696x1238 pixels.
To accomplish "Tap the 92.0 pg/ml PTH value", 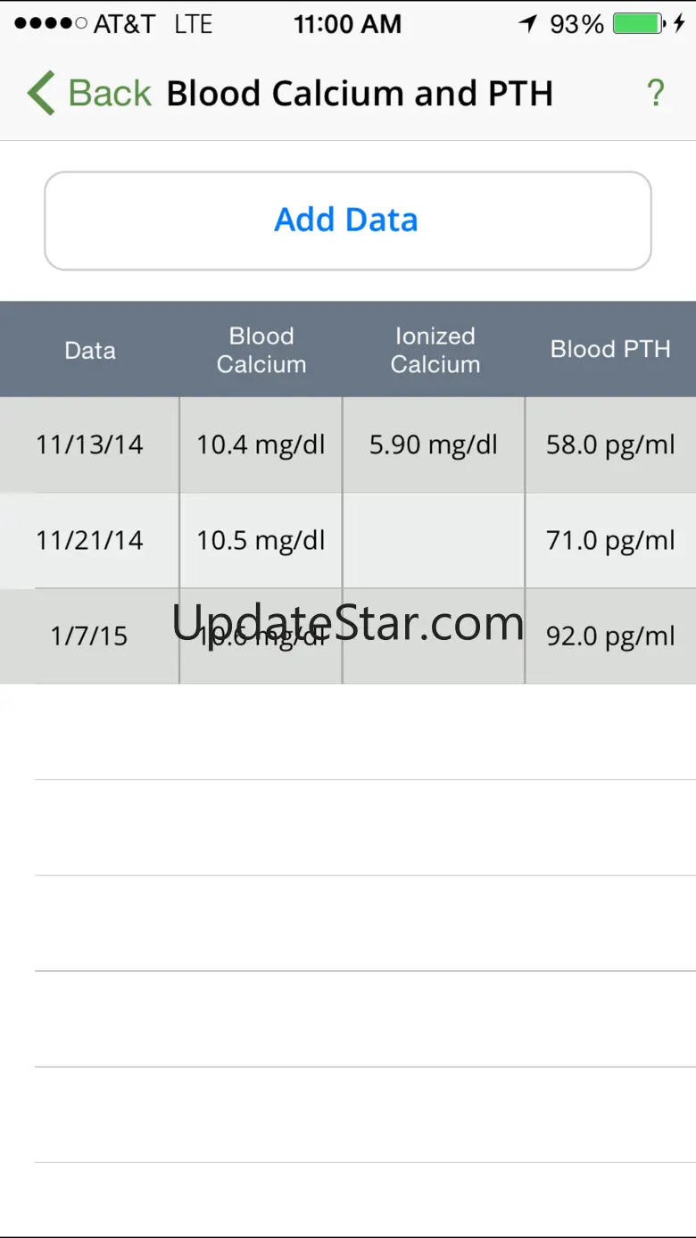I will tap(610, 636).
